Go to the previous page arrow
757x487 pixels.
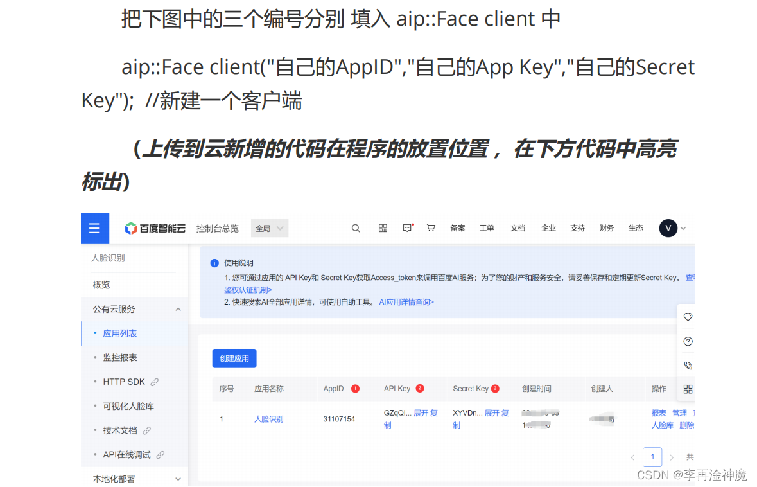tap(632, 457)
